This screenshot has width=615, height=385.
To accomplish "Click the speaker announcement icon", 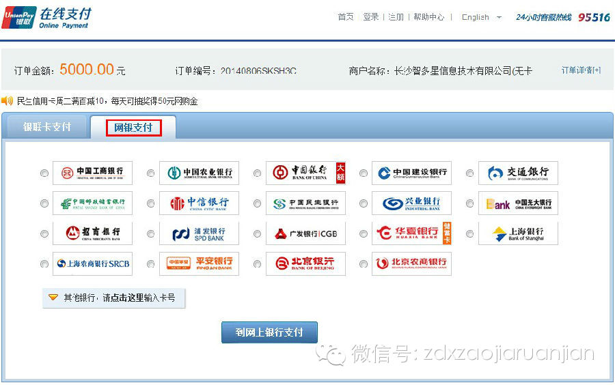I will point(7,101).
